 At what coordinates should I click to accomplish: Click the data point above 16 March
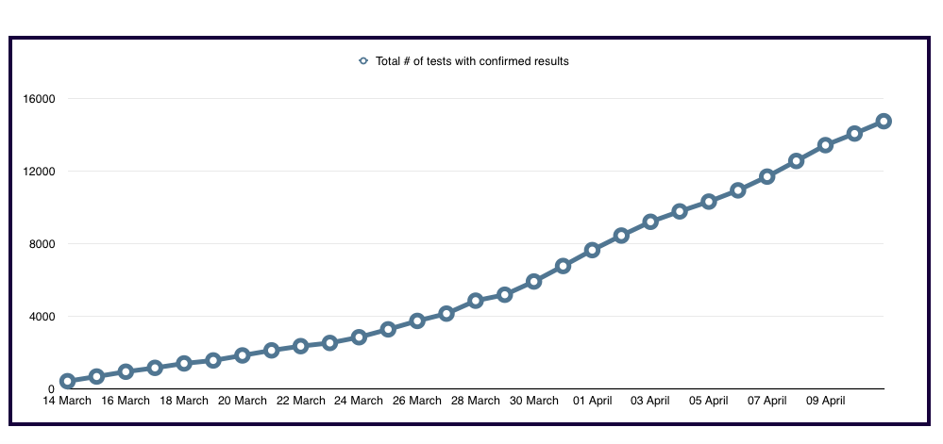pos(126,371)
